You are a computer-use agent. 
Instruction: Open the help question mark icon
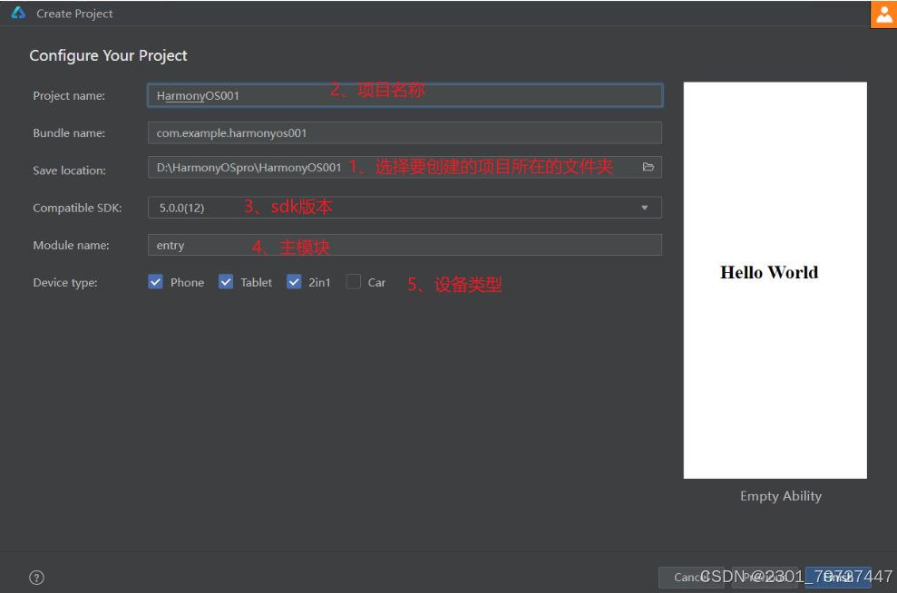click(36, 578)
